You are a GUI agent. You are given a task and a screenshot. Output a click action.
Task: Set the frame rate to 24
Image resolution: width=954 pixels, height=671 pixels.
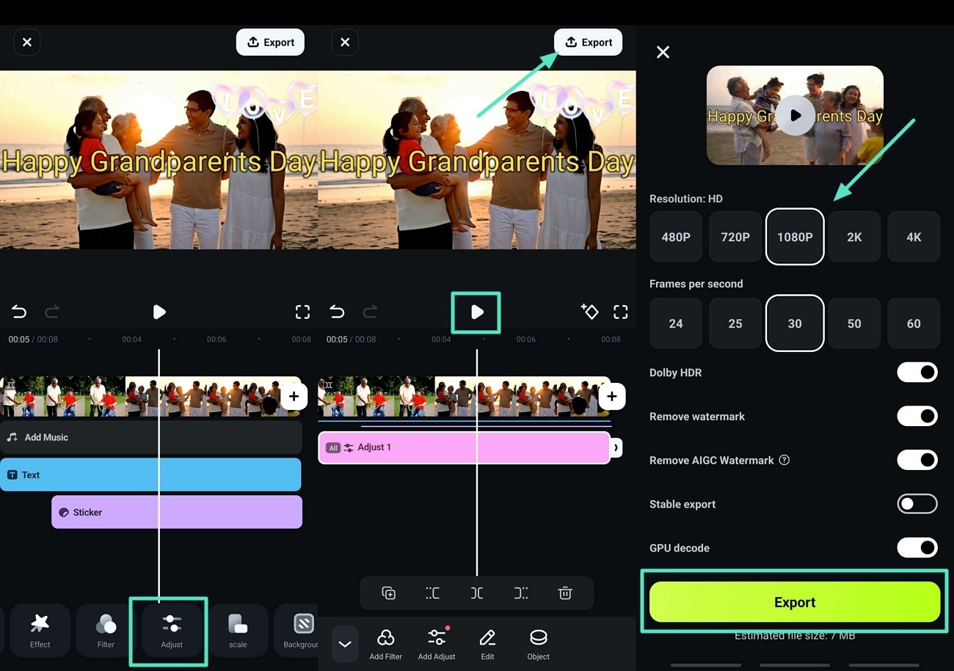(676, 323)
